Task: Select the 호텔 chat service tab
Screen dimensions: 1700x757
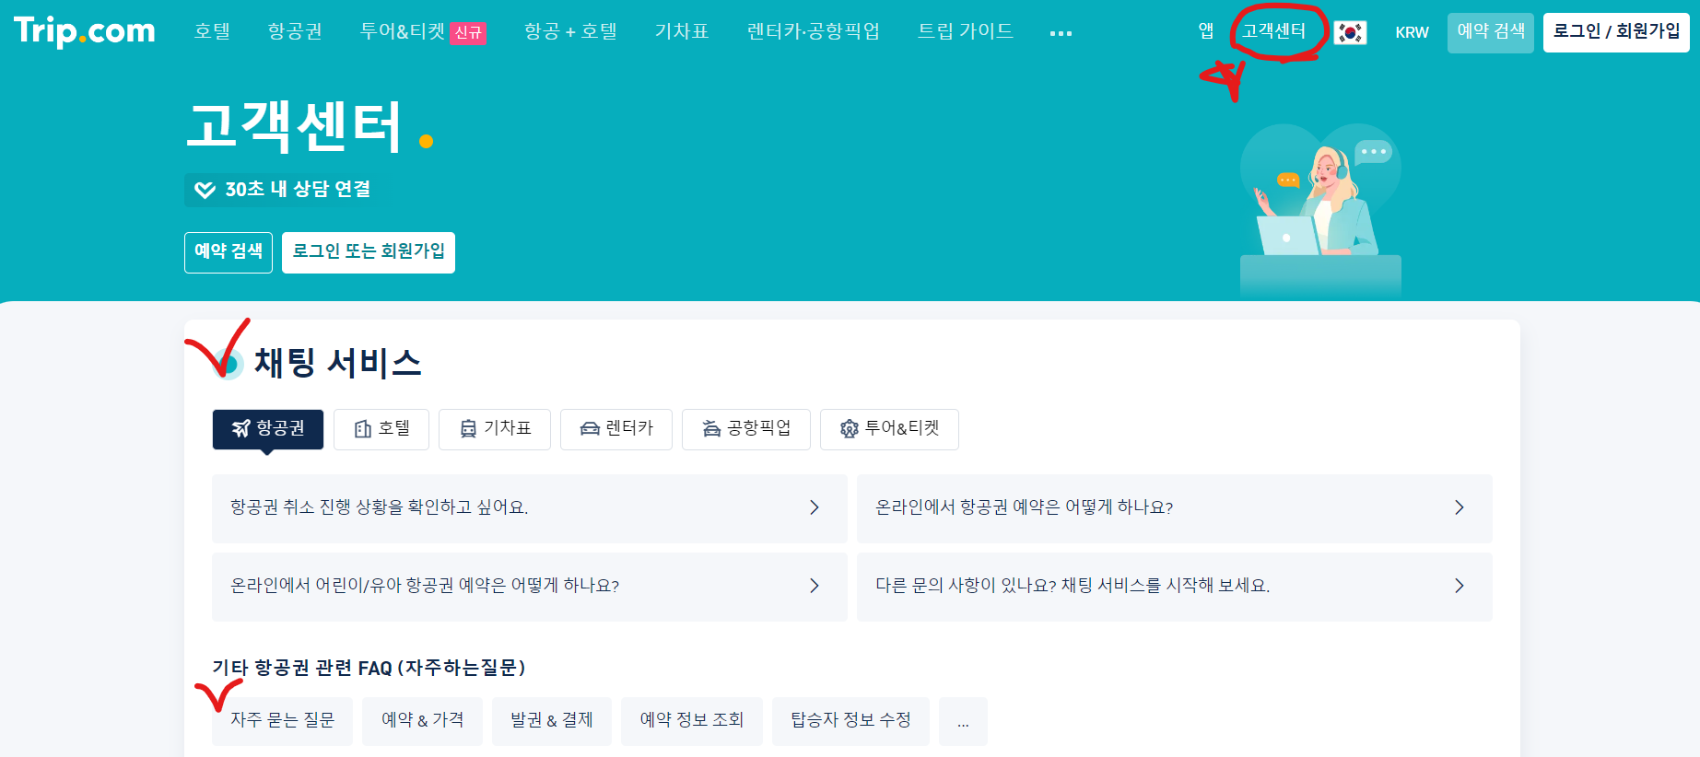Action: 381,429
